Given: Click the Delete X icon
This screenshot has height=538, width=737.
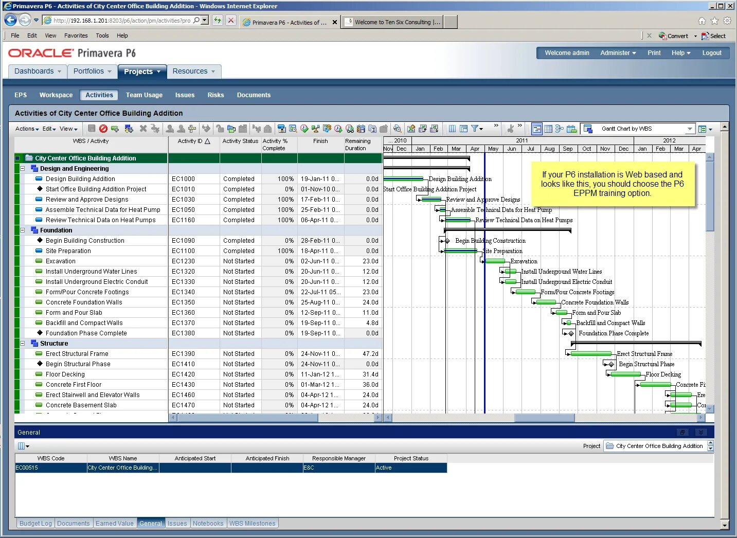Looking at the screenshot, I should [143, 129].
